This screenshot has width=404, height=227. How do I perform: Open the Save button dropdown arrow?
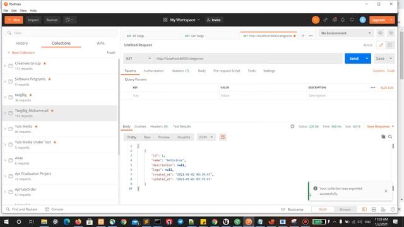tap(391, 59)
